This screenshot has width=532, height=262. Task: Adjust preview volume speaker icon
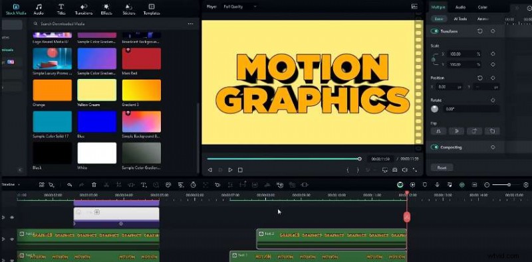pos(405,170)
